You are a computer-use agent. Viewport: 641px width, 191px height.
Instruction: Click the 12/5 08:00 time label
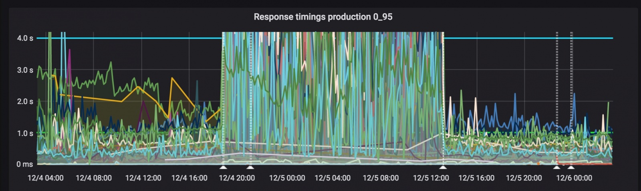[x=381, y=178]
